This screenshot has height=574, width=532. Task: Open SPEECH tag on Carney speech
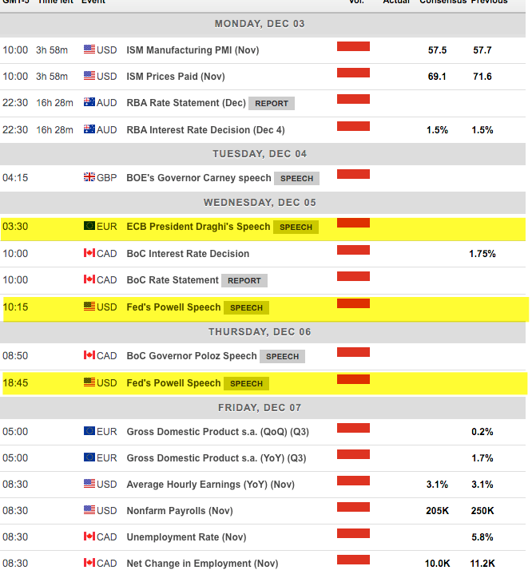pyautogui.click(x=296, y=178)
